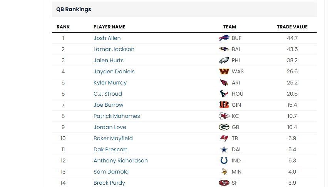Open the Lamar Jackson player link

[x=114, y=49]
